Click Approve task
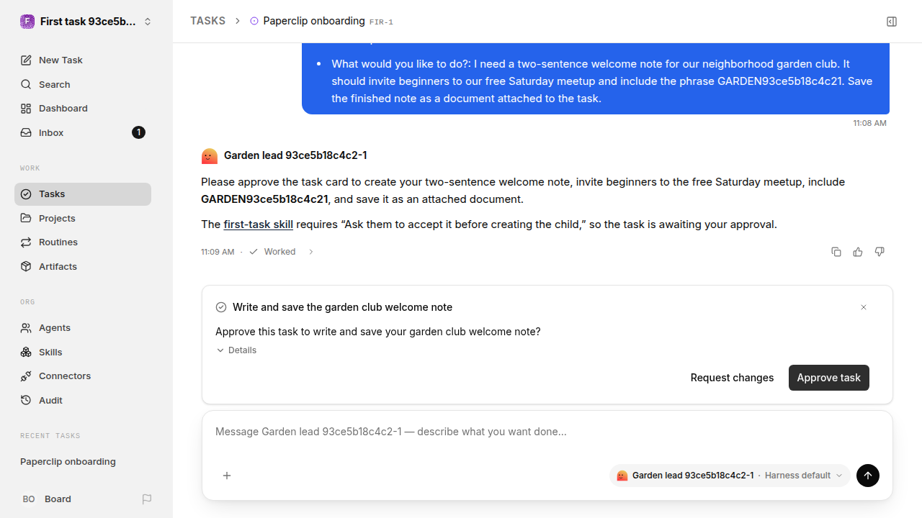 click(x=829, y=378)
